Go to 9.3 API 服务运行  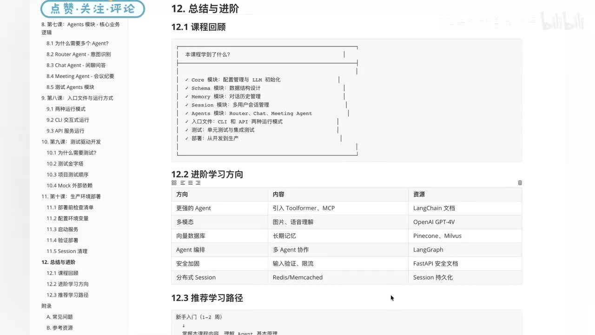pyautogui.click(x=65, y=131)
